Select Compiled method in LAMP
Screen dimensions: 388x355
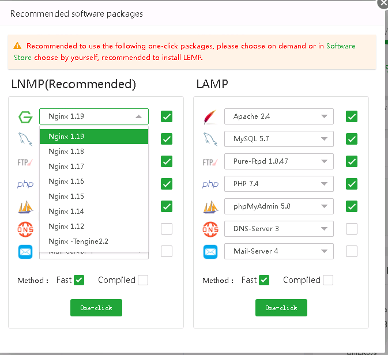(x=328, y=280)
